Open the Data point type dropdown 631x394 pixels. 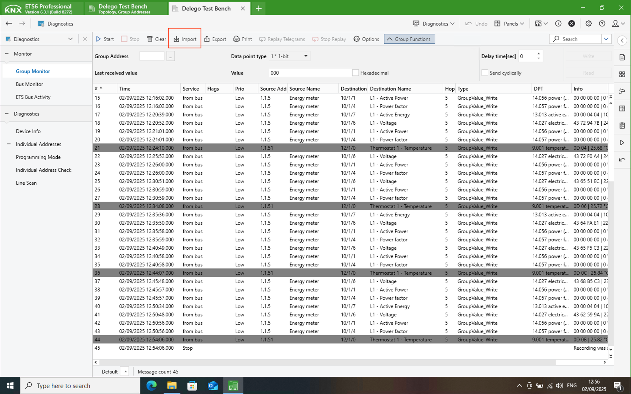point(289,56)
